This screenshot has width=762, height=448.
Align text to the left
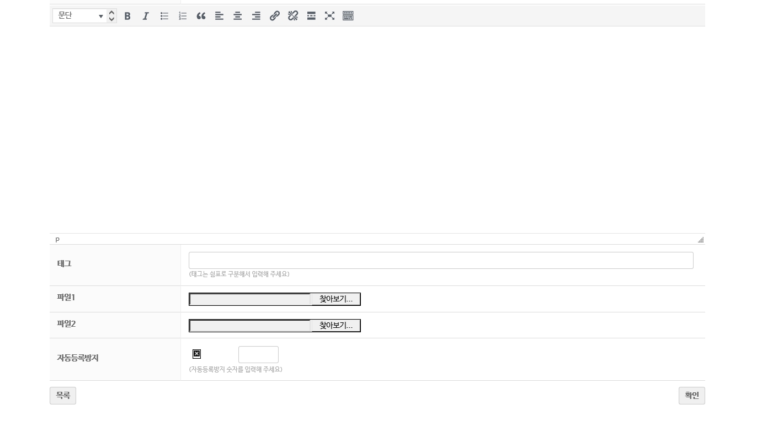click(219, 16)
